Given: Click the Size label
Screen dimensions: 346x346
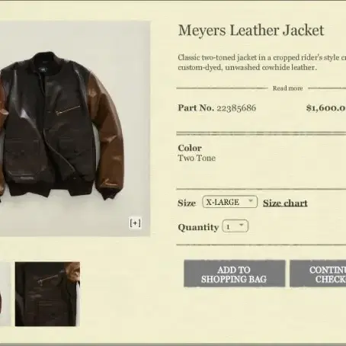Looking at the screenshot, I should [187, 203].
